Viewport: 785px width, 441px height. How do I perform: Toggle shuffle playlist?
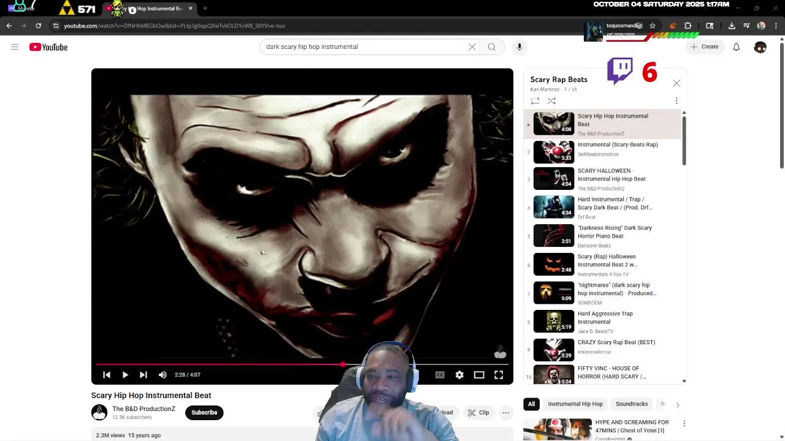(x=551, y=101)
